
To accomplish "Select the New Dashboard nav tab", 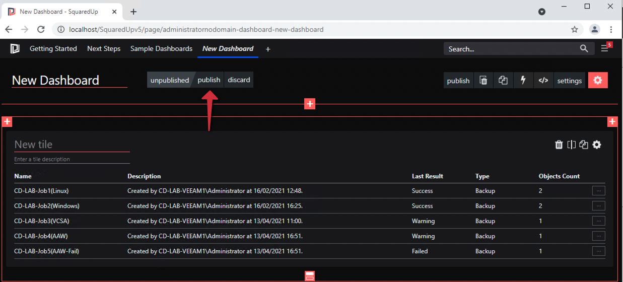I will tap(228, 49).
